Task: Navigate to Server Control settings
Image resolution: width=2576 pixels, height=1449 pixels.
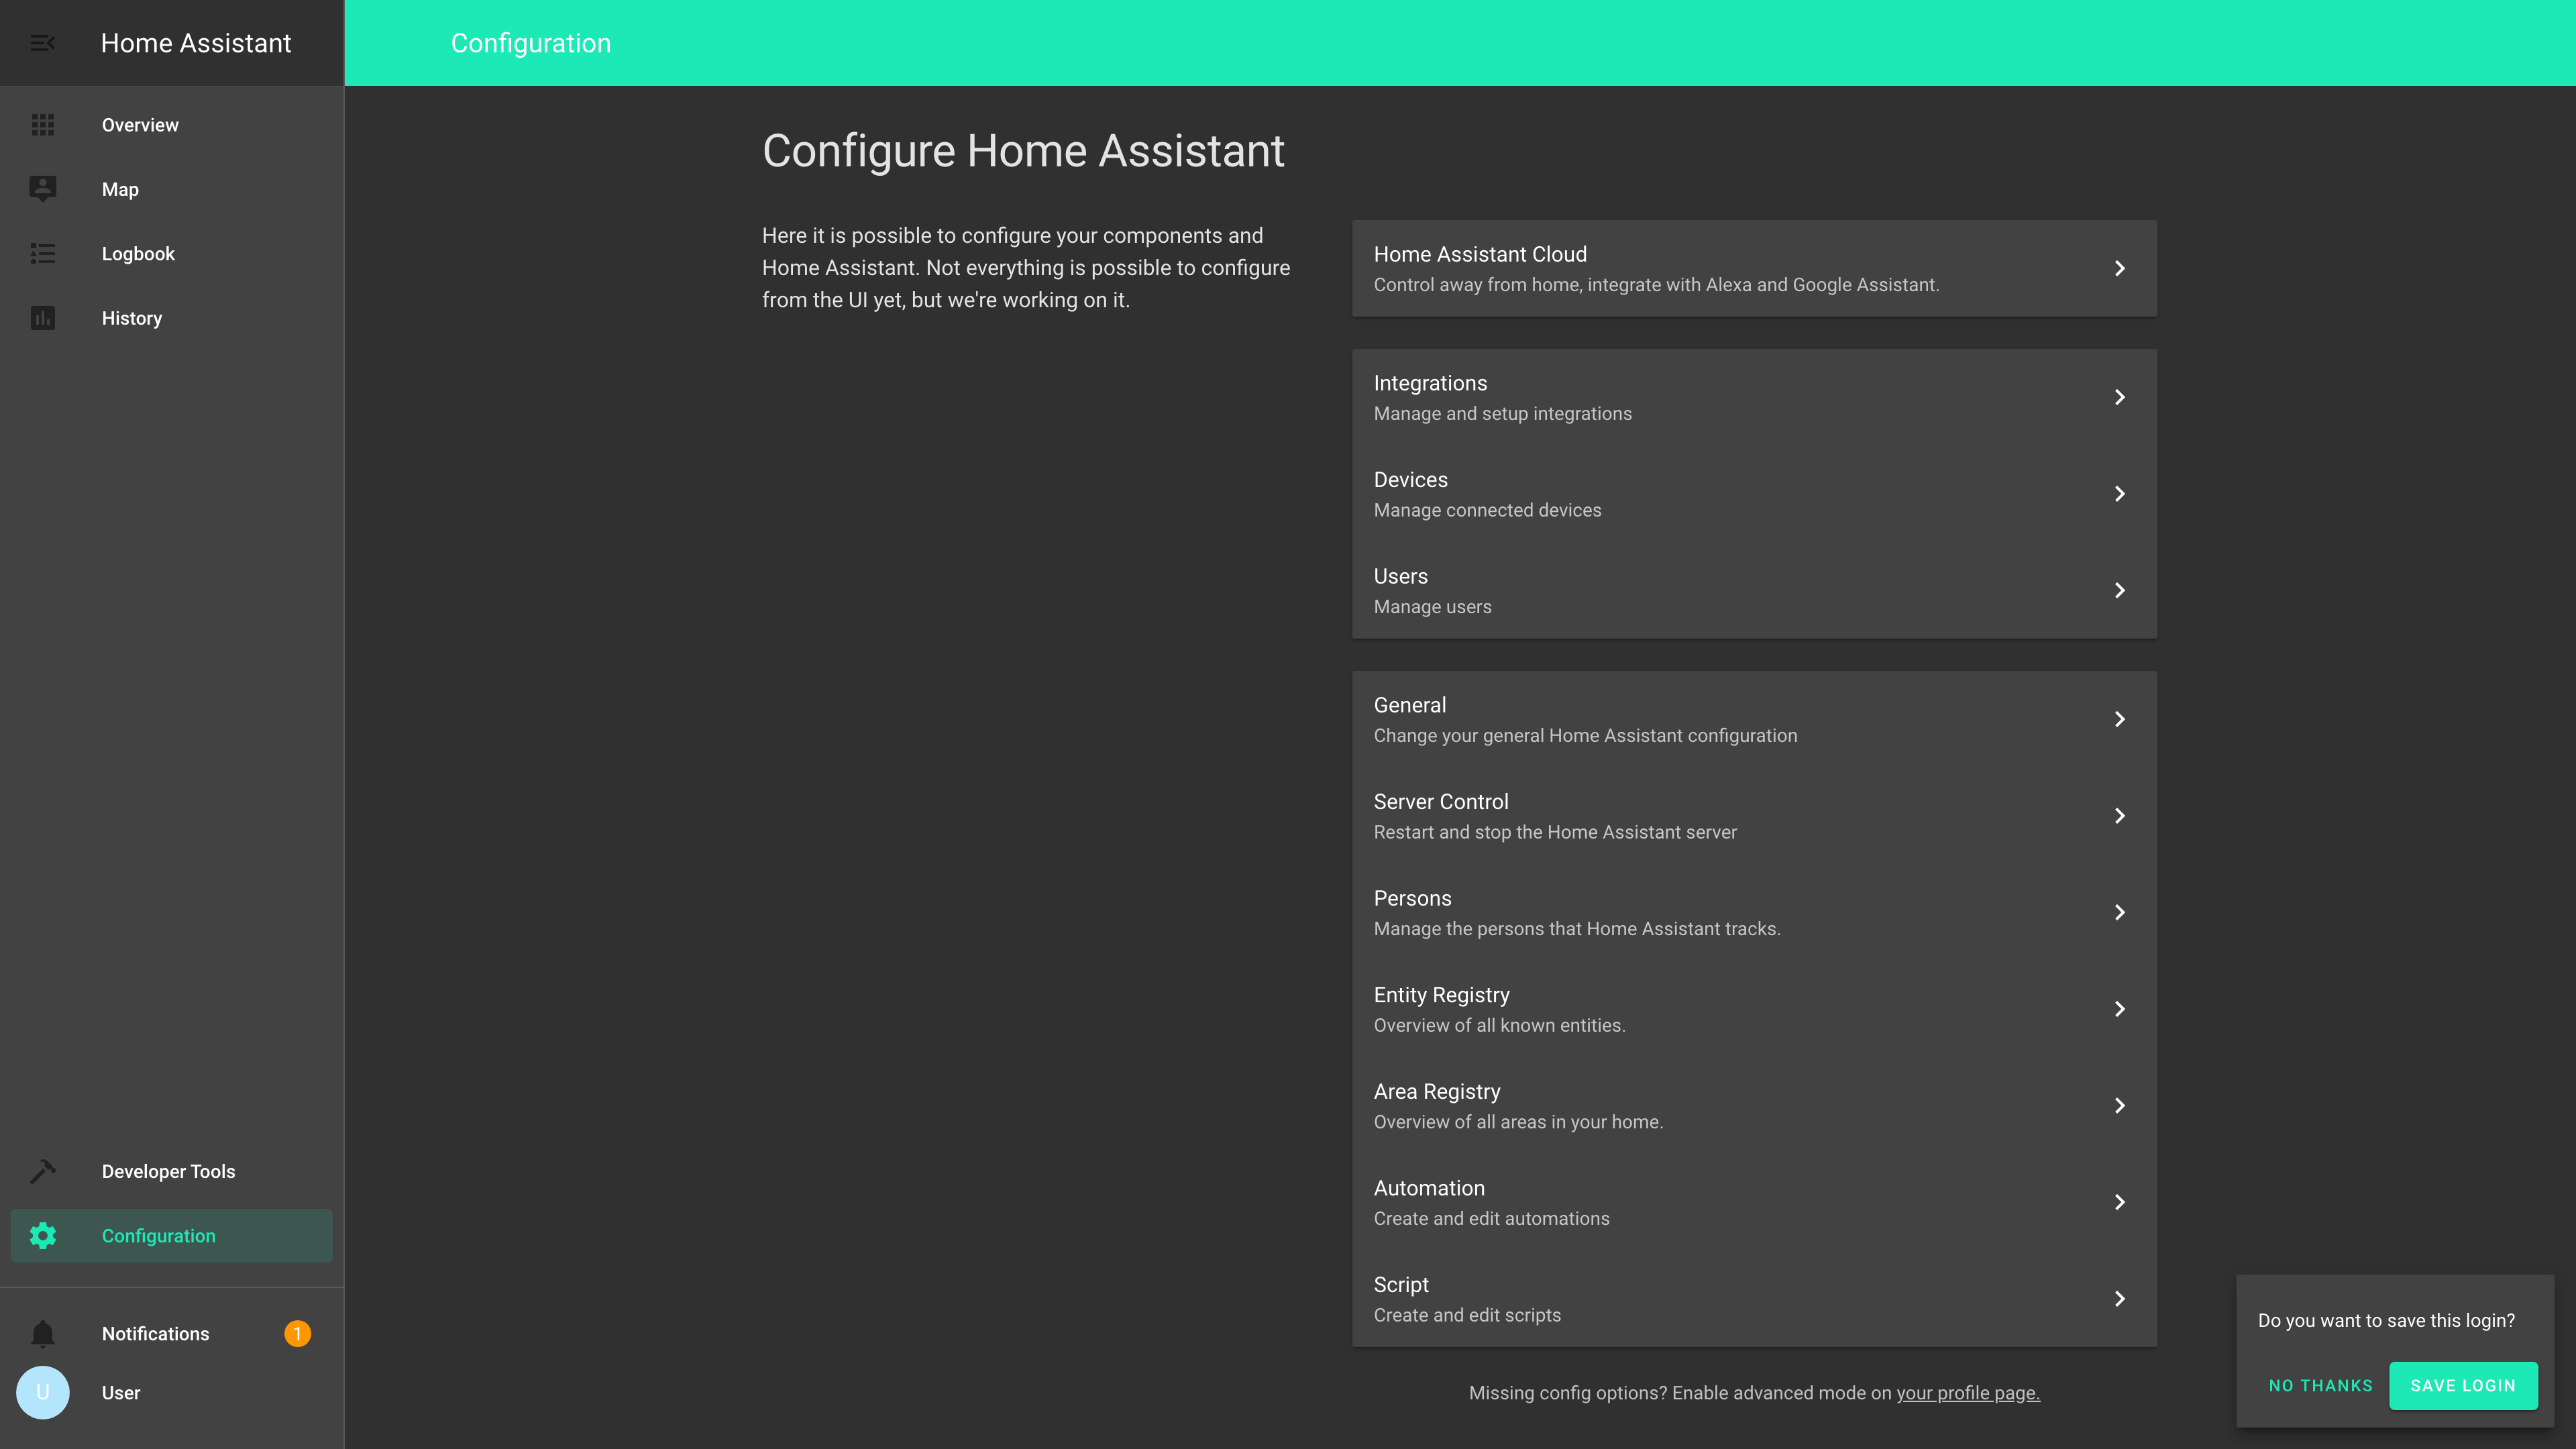Action: point(1754,816)
